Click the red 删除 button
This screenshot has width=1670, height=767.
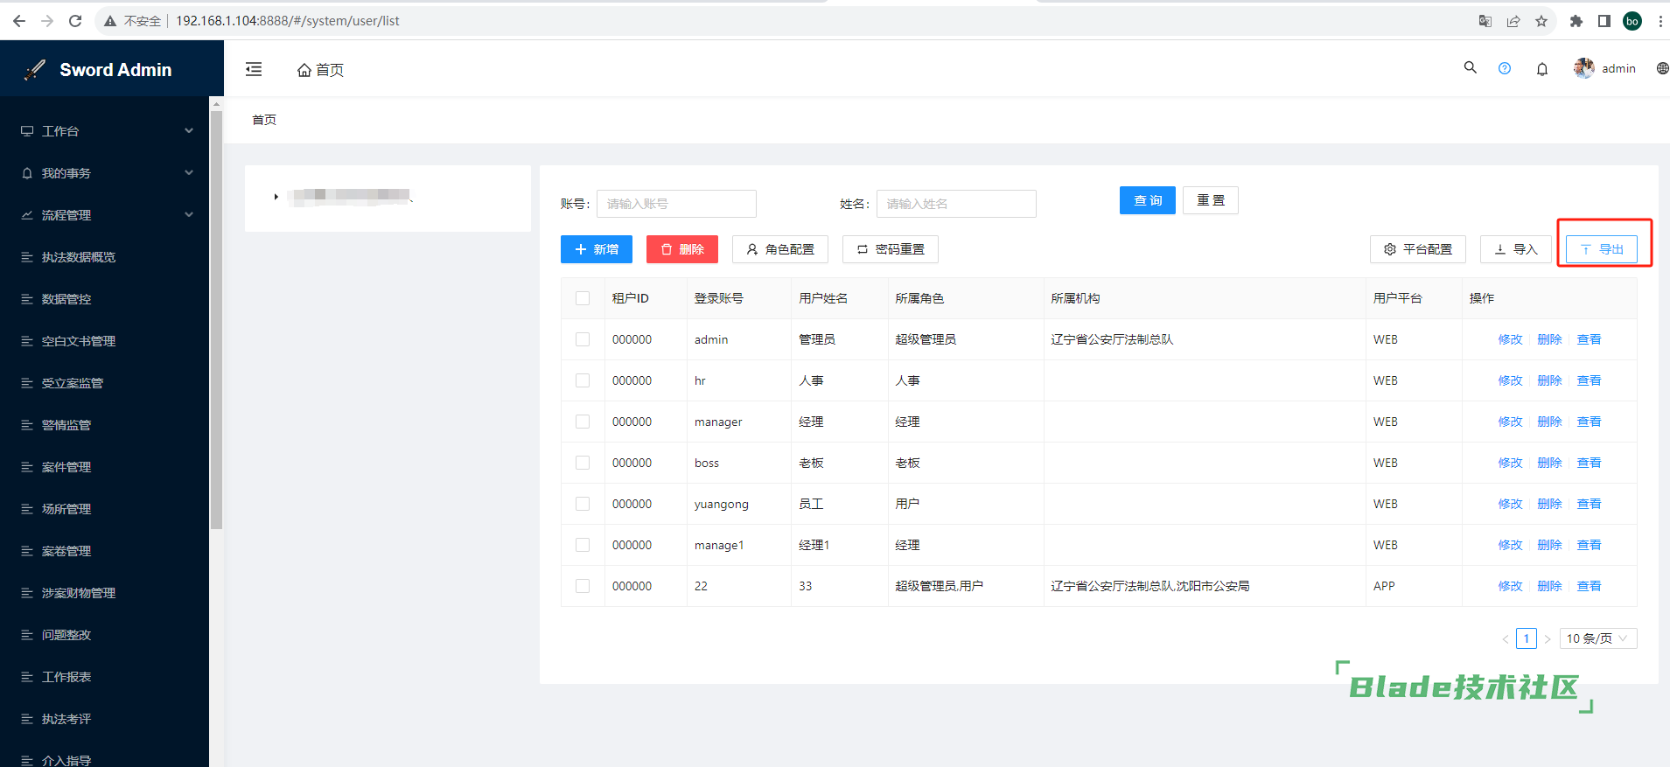point(682,249)
